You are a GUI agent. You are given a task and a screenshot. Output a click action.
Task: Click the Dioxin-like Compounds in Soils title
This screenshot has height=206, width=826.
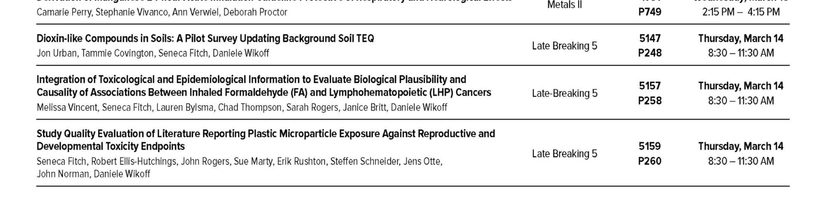point(205,39)
